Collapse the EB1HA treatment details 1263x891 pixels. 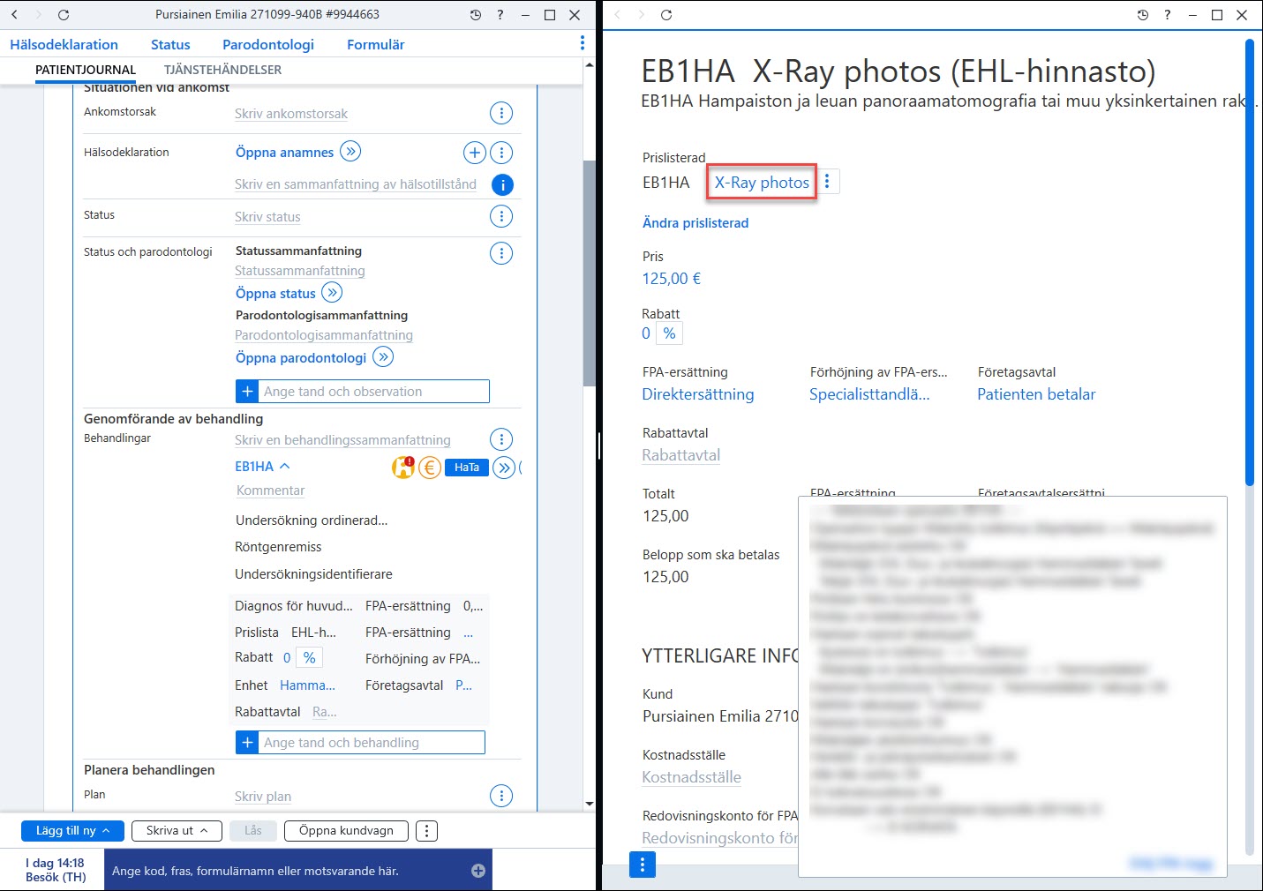285,466
